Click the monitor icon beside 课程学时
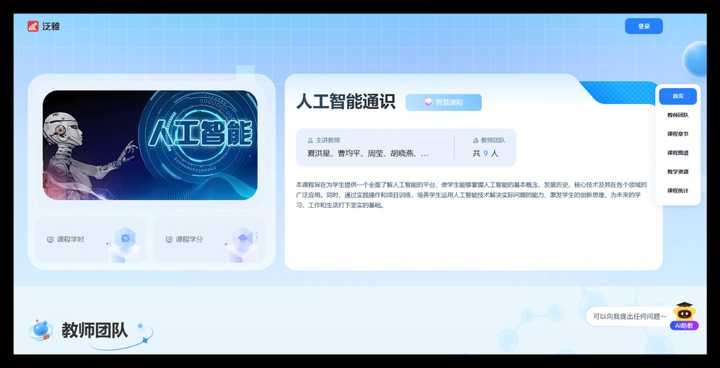The width and height of the screenshot is (720, 368). coord(50,240)
